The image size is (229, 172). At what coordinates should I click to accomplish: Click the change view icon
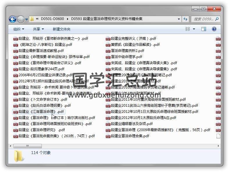pos(187,29)
